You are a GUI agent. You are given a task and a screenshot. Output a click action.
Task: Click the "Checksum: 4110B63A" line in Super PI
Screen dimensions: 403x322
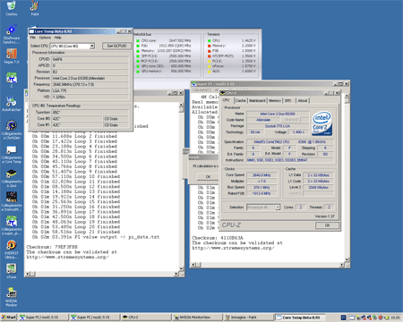pyautogui.click(x=218, y=238)
